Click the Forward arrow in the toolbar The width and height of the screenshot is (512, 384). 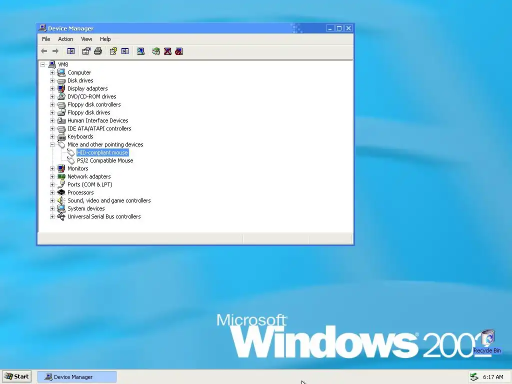tap(55, 51)
